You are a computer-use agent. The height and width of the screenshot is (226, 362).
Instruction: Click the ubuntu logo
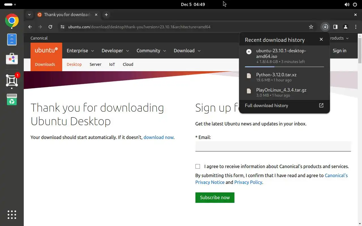click(x=46, y=51)
